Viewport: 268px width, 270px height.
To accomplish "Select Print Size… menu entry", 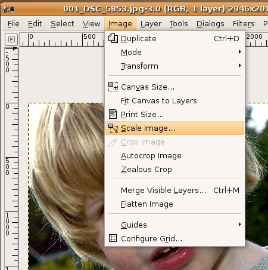I will click(175, 115).
